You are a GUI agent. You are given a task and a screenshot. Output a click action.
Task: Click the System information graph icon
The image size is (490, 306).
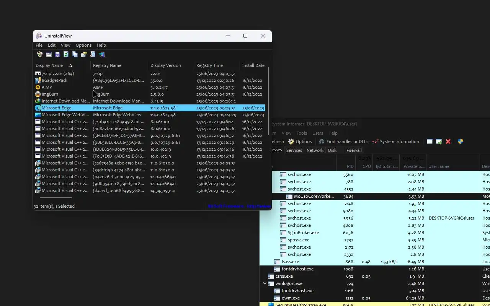[x=375, y=142]
